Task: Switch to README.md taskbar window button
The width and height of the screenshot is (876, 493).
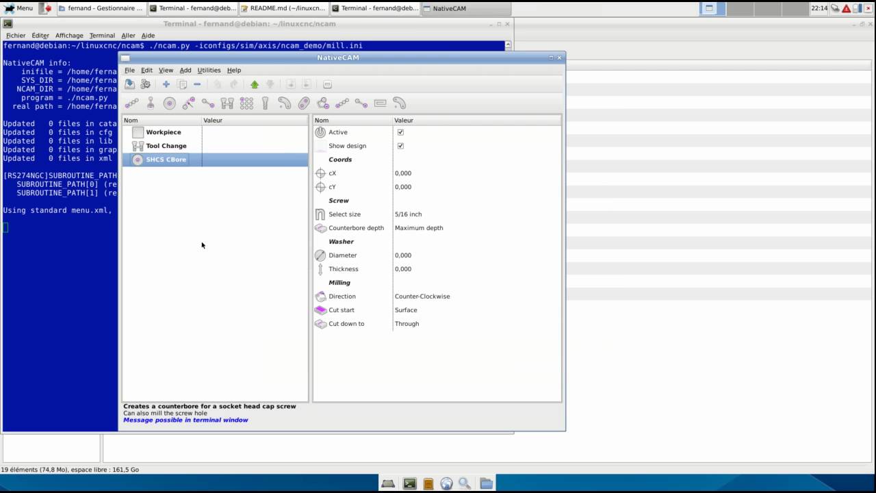Action: pyautogui.click(x=283, y=8)
